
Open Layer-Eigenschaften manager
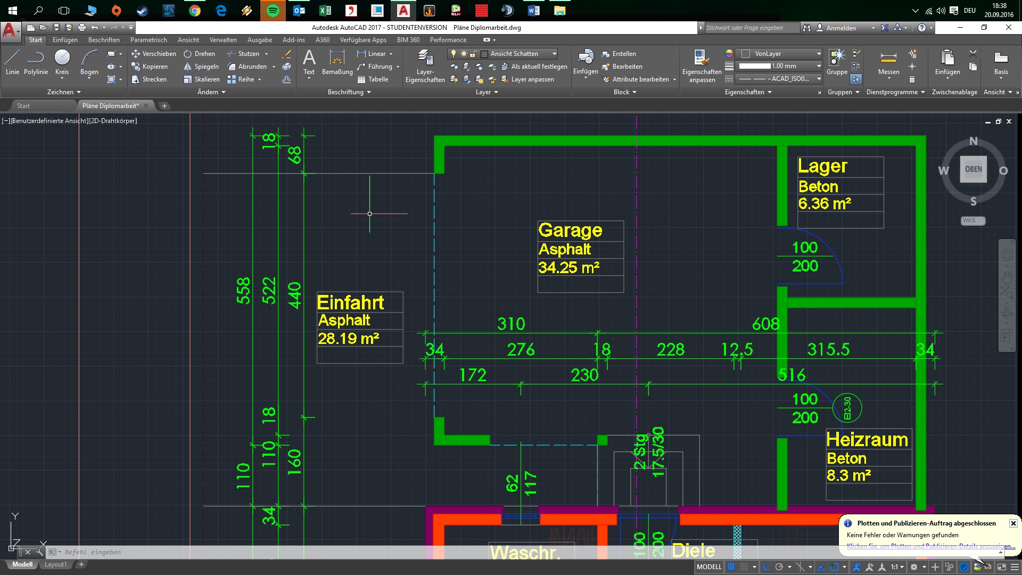click(x=425, y=66)
